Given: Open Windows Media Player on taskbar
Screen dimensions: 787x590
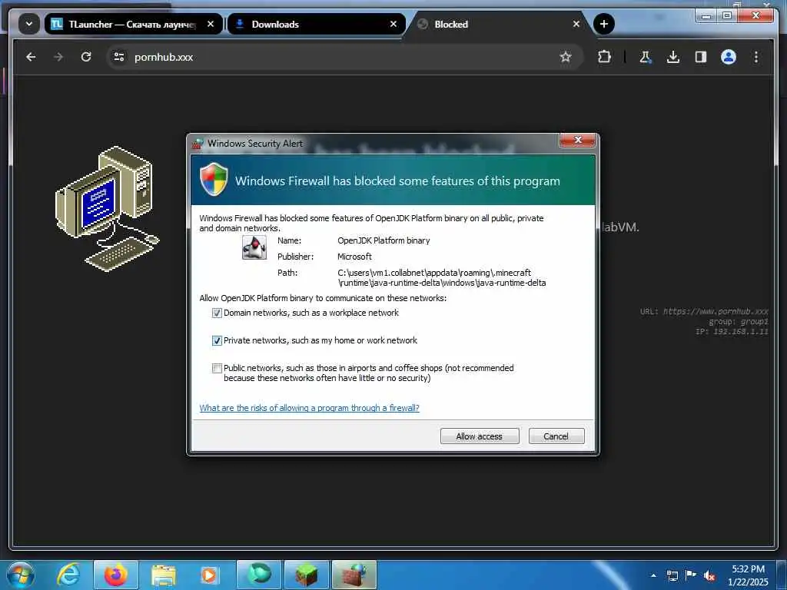Looking at the screenshot, I should 209,575.
